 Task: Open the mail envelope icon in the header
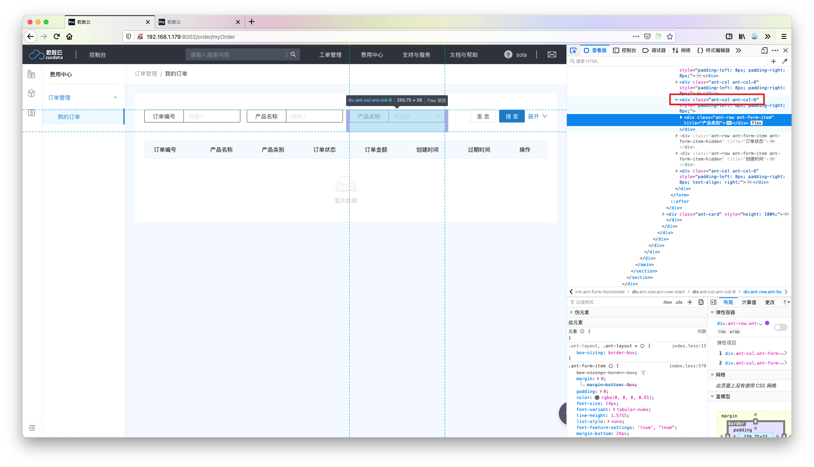tap(552, 54)
